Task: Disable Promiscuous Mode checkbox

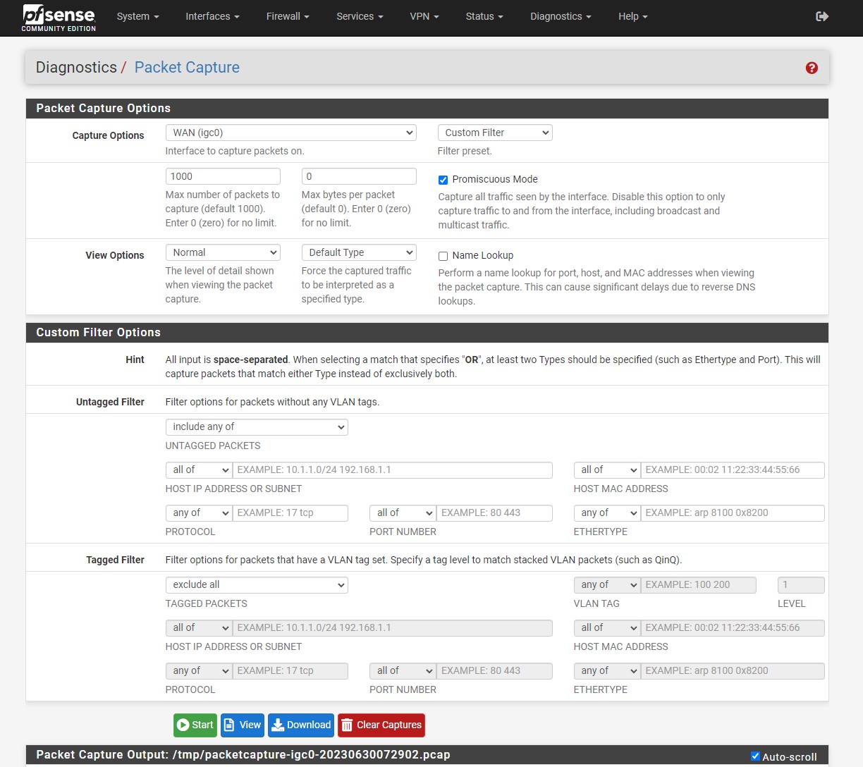Action: 443,180
